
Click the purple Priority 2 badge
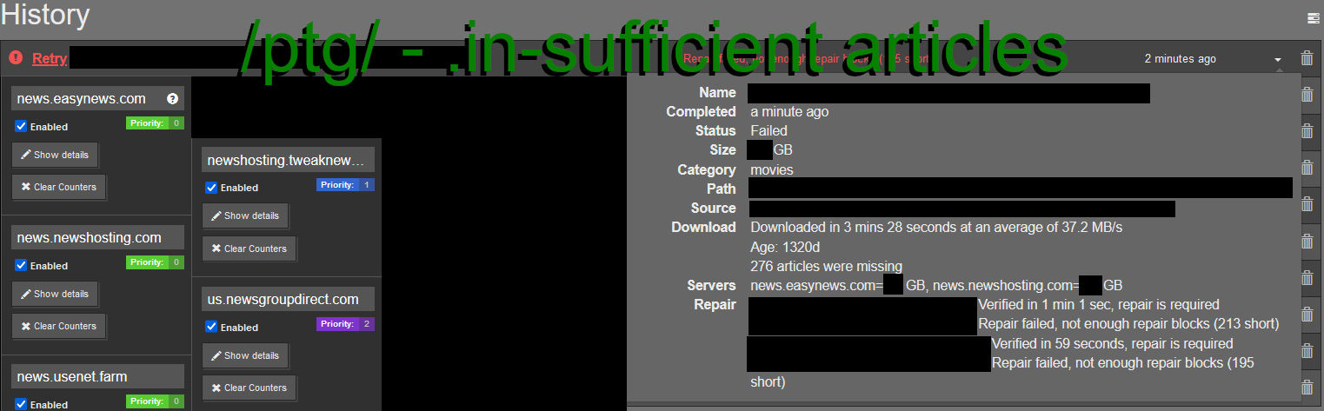pyautogui.click(x=345, y=324)
